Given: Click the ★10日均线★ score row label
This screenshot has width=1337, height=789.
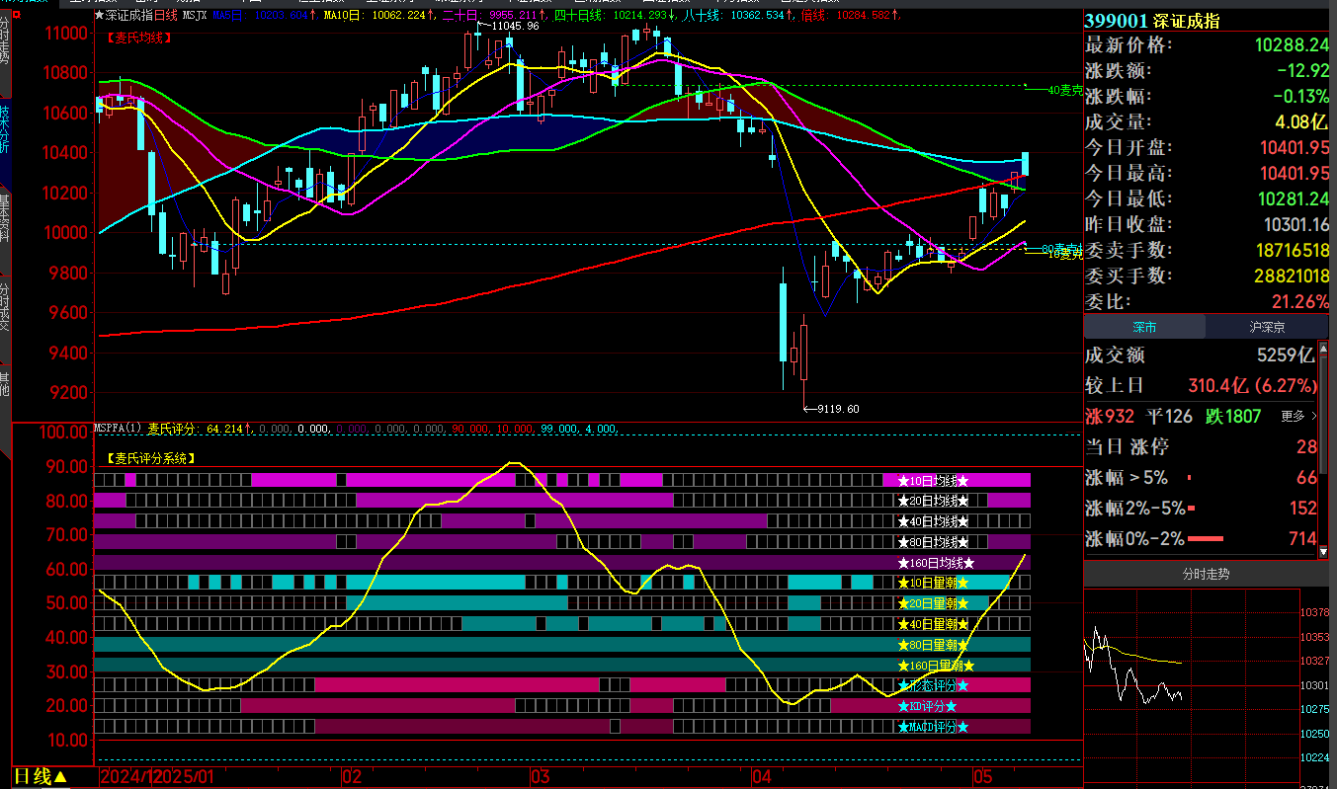Looking at the screenshot, I should pyautogui.click(x=932, y=481).
